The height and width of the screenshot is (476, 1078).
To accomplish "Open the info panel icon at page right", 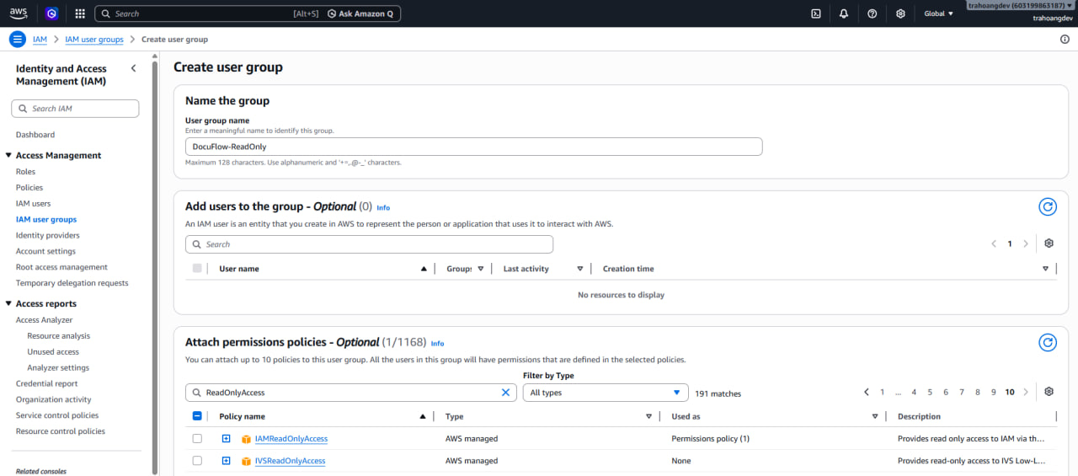I will tap(1065, 40).
